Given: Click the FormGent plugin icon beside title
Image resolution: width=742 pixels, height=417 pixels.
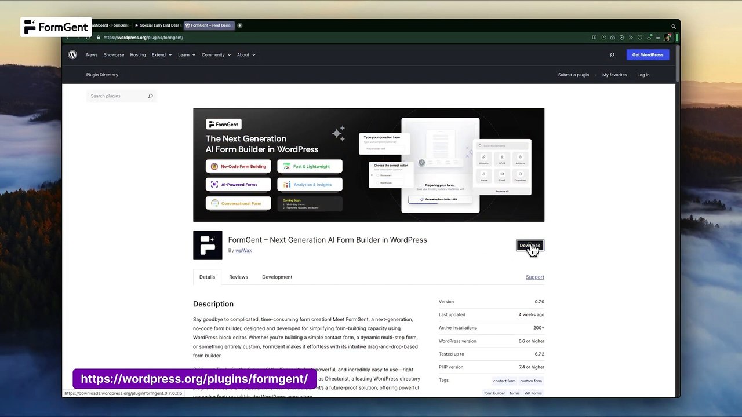Looking at the screenshot, I should tap(208, 245).
